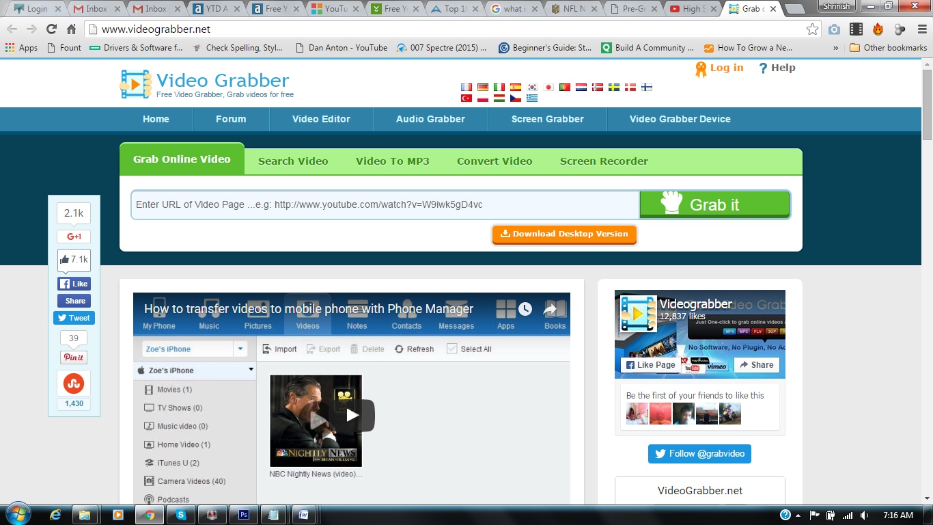The height and width of the screenshot is (525, 933).
Task: Open Windows Explorer folder in the taskbar
Action: (85, 515)
